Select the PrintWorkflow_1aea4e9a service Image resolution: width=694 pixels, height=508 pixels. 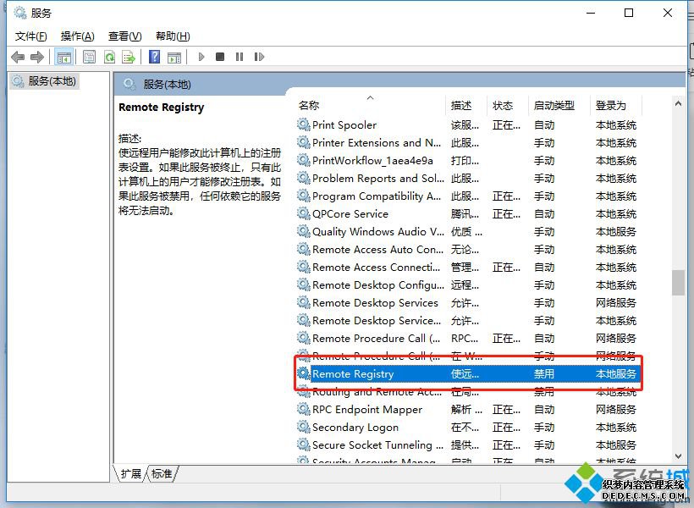point(468,160)
